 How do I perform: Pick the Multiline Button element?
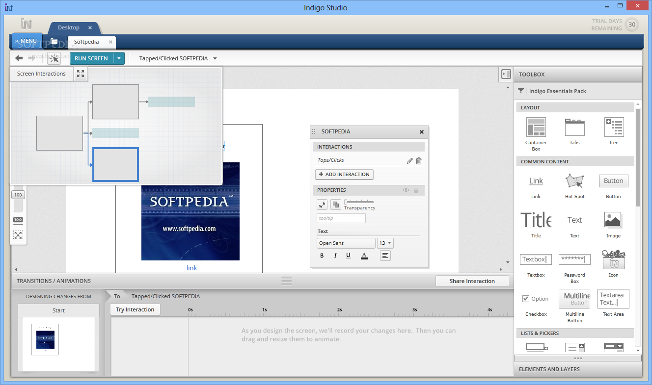(x=574, y=306)
